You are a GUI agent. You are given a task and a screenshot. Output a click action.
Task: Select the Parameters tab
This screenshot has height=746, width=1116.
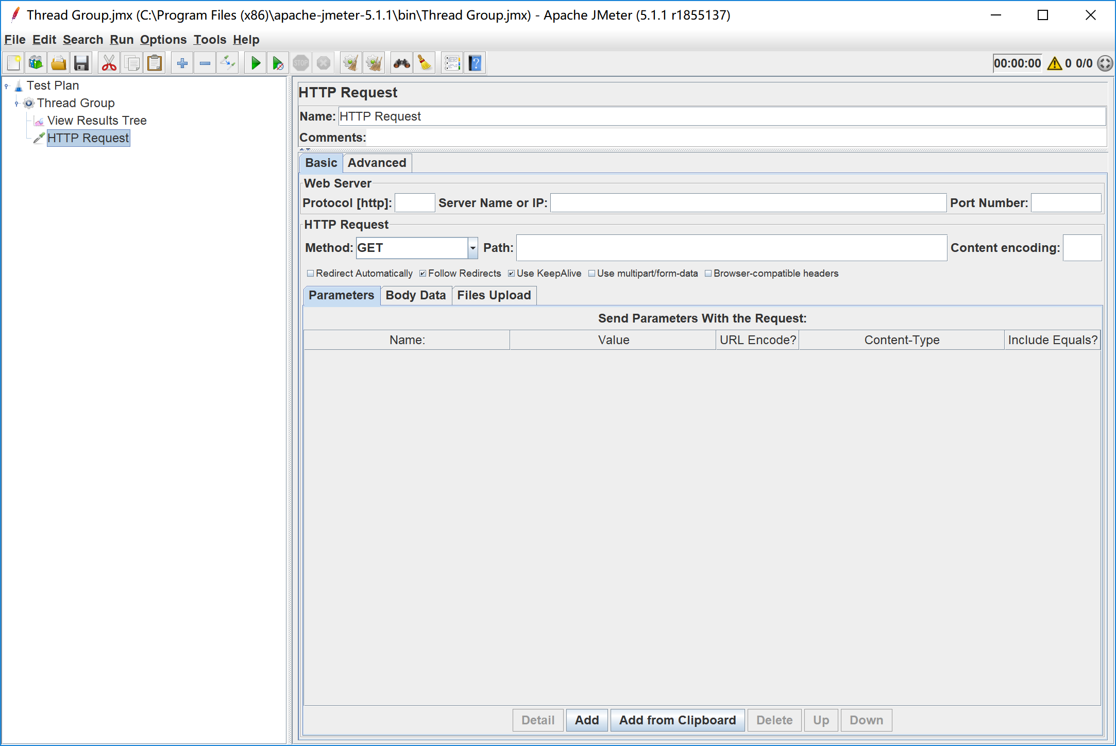tap(341, 295)
